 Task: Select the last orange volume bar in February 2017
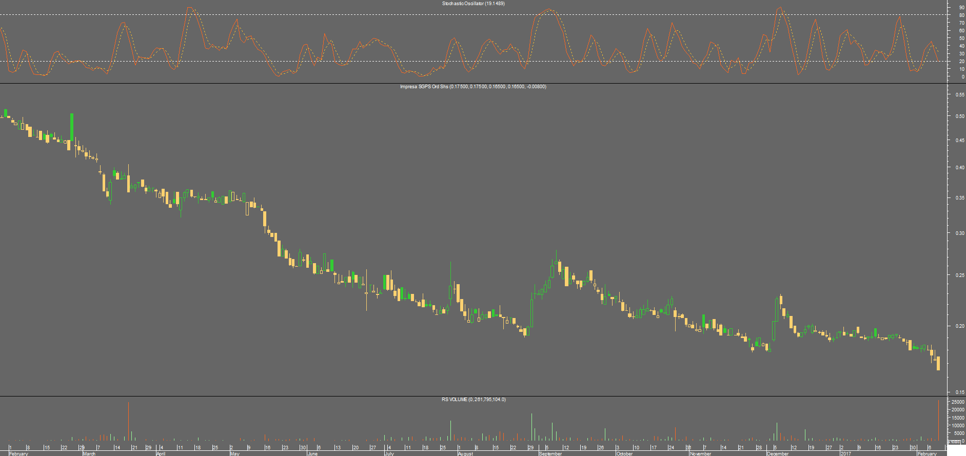click(x=939, y=420)
